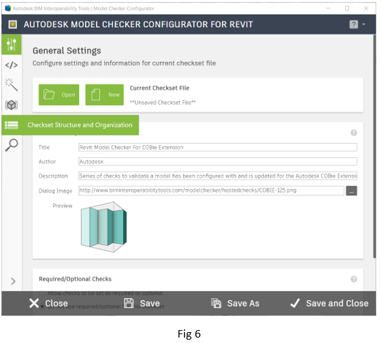The width and height of the screenshot is (381, 343).
Task: Click Save As in the bottom bar
Action: [235, 304]
